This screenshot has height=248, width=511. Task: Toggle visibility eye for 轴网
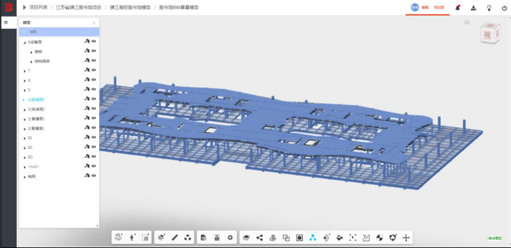[94, 175]
